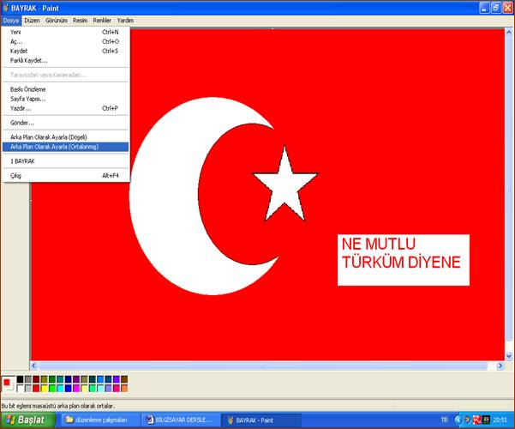Pick the olive color swatch
The height and width of the screenshot is (429, 515).
pyautogui.click(x=44, y=379)
